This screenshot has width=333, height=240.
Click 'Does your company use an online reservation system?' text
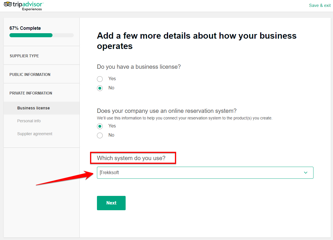[x=167, y=111]
